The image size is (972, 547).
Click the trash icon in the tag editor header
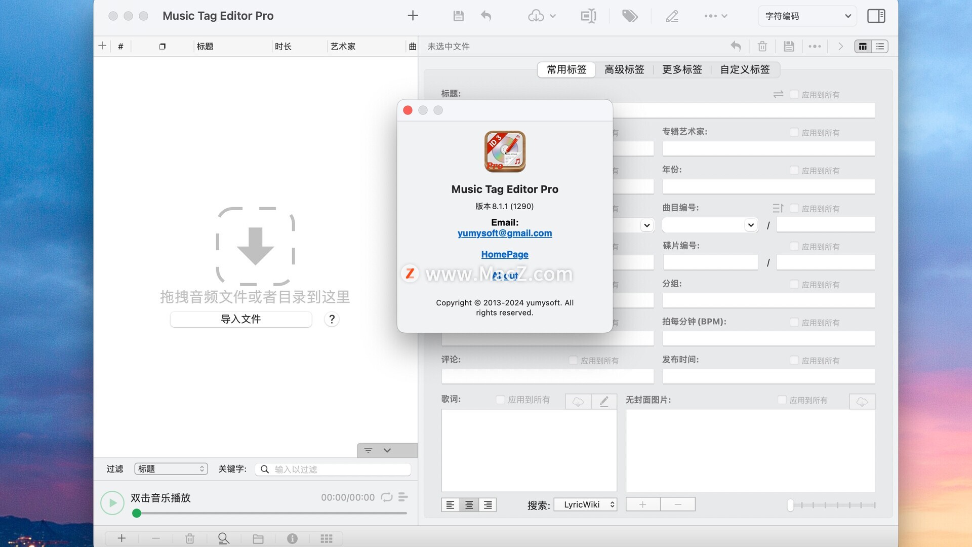[x=762, y=46]
